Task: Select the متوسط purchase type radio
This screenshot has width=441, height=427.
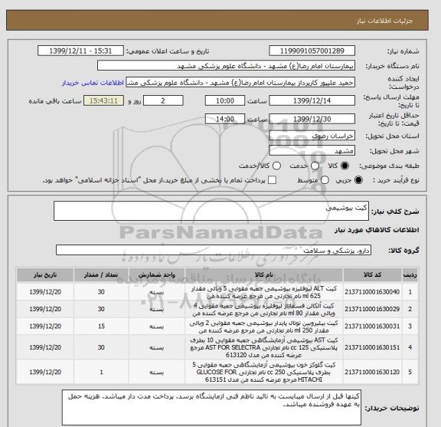Action: click(x=325, y=180)
